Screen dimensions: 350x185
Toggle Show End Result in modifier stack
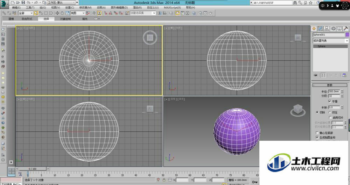323,75
